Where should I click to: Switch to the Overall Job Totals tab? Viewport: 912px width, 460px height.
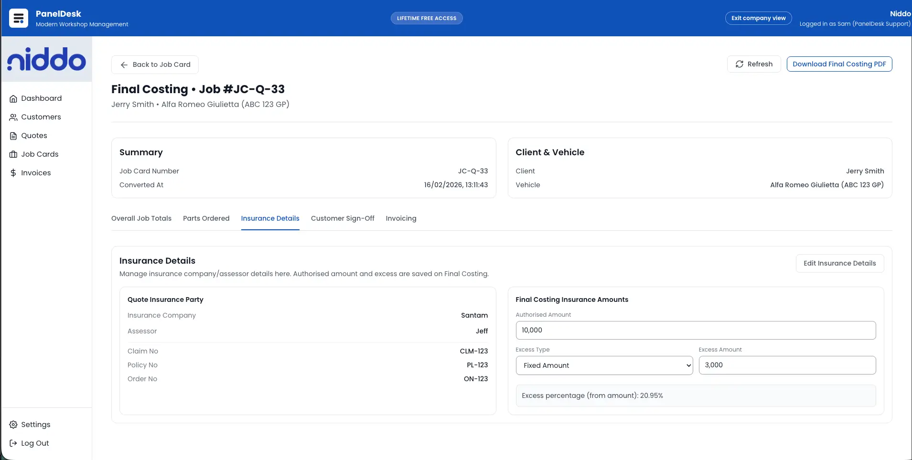pos(141,218)
